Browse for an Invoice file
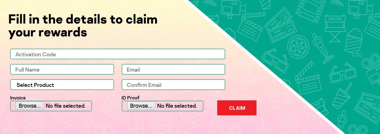 (x=30, y=106)
